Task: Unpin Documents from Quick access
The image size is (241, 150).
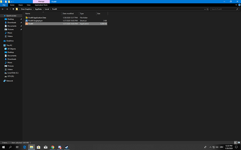Action: pyautogui.click(x=21, y=26)
